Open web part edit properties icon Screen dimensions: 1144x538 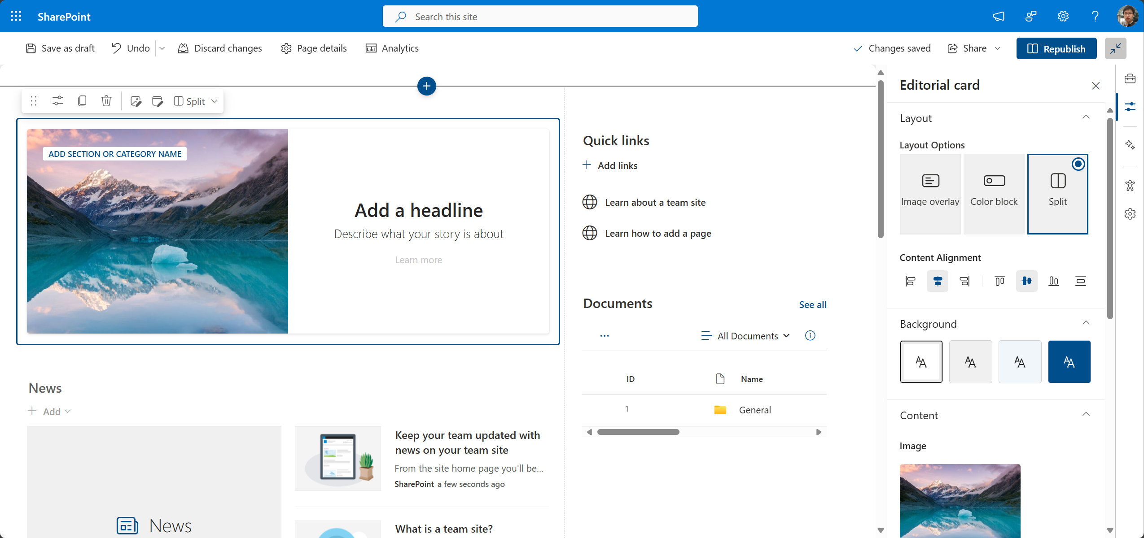pos(57,100)
